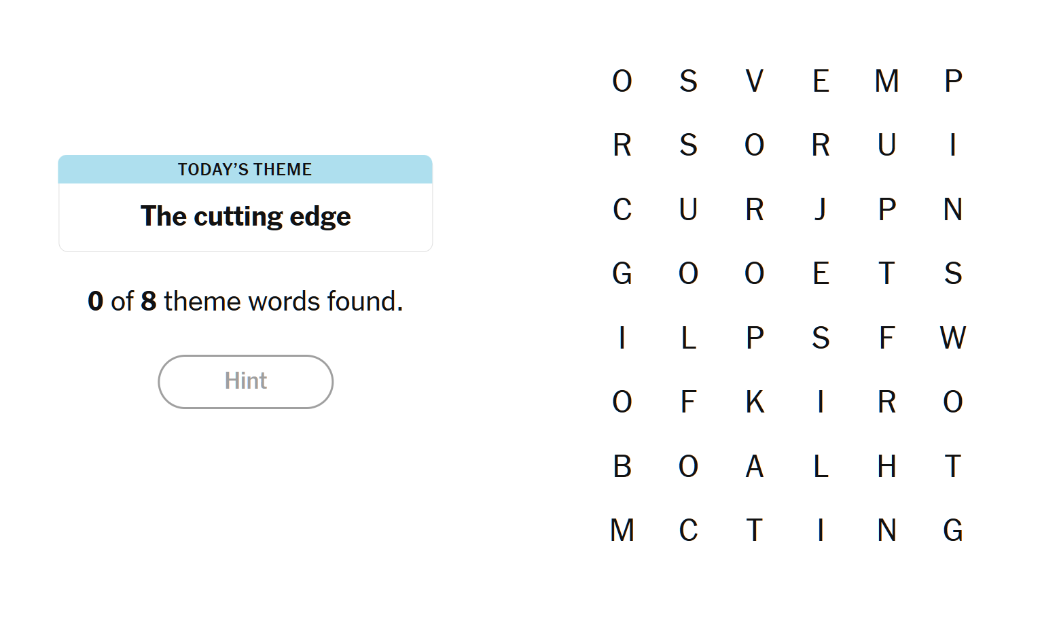
Task: Select the M in the bottom row
Action: tap(622, 530)
